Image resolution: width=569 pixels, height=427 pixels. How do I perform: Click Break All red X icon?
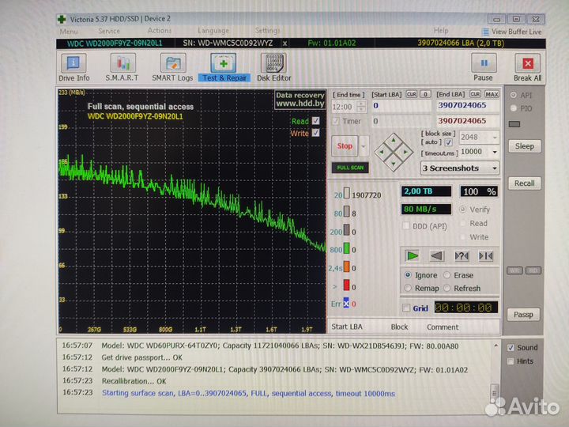point(528,63)
